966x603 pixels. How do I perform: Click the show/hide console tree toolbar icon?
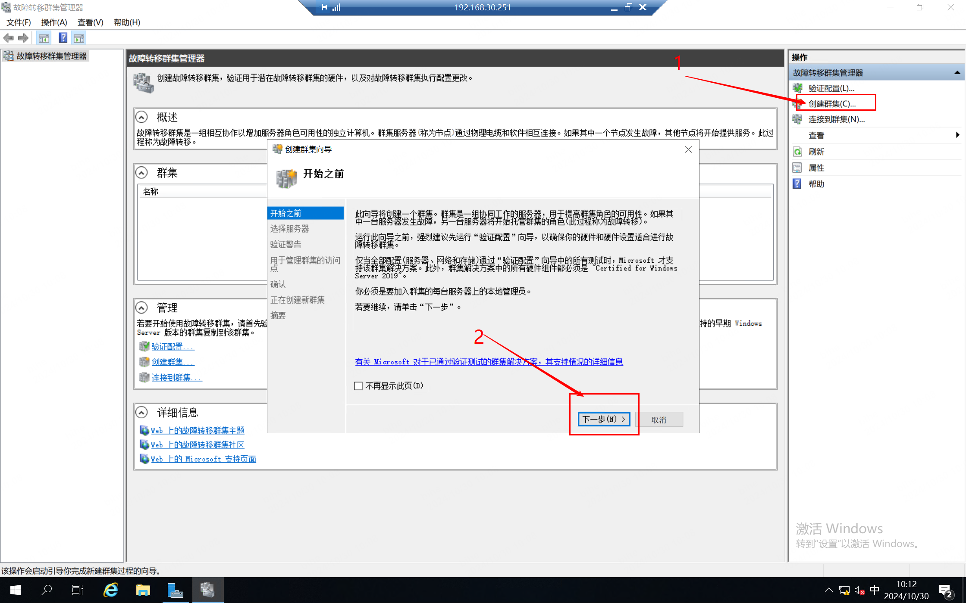44,38
